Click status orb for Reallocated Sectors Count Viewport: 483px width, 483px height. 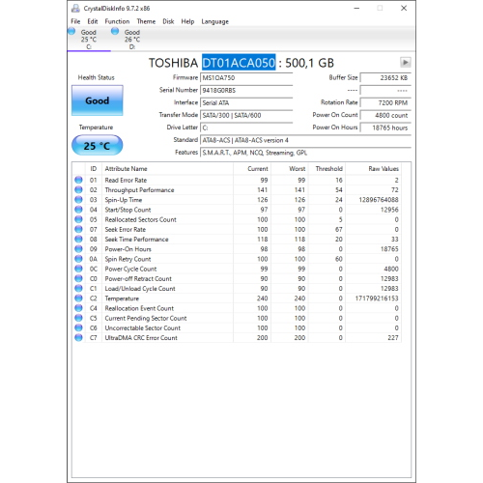[78, 219]
